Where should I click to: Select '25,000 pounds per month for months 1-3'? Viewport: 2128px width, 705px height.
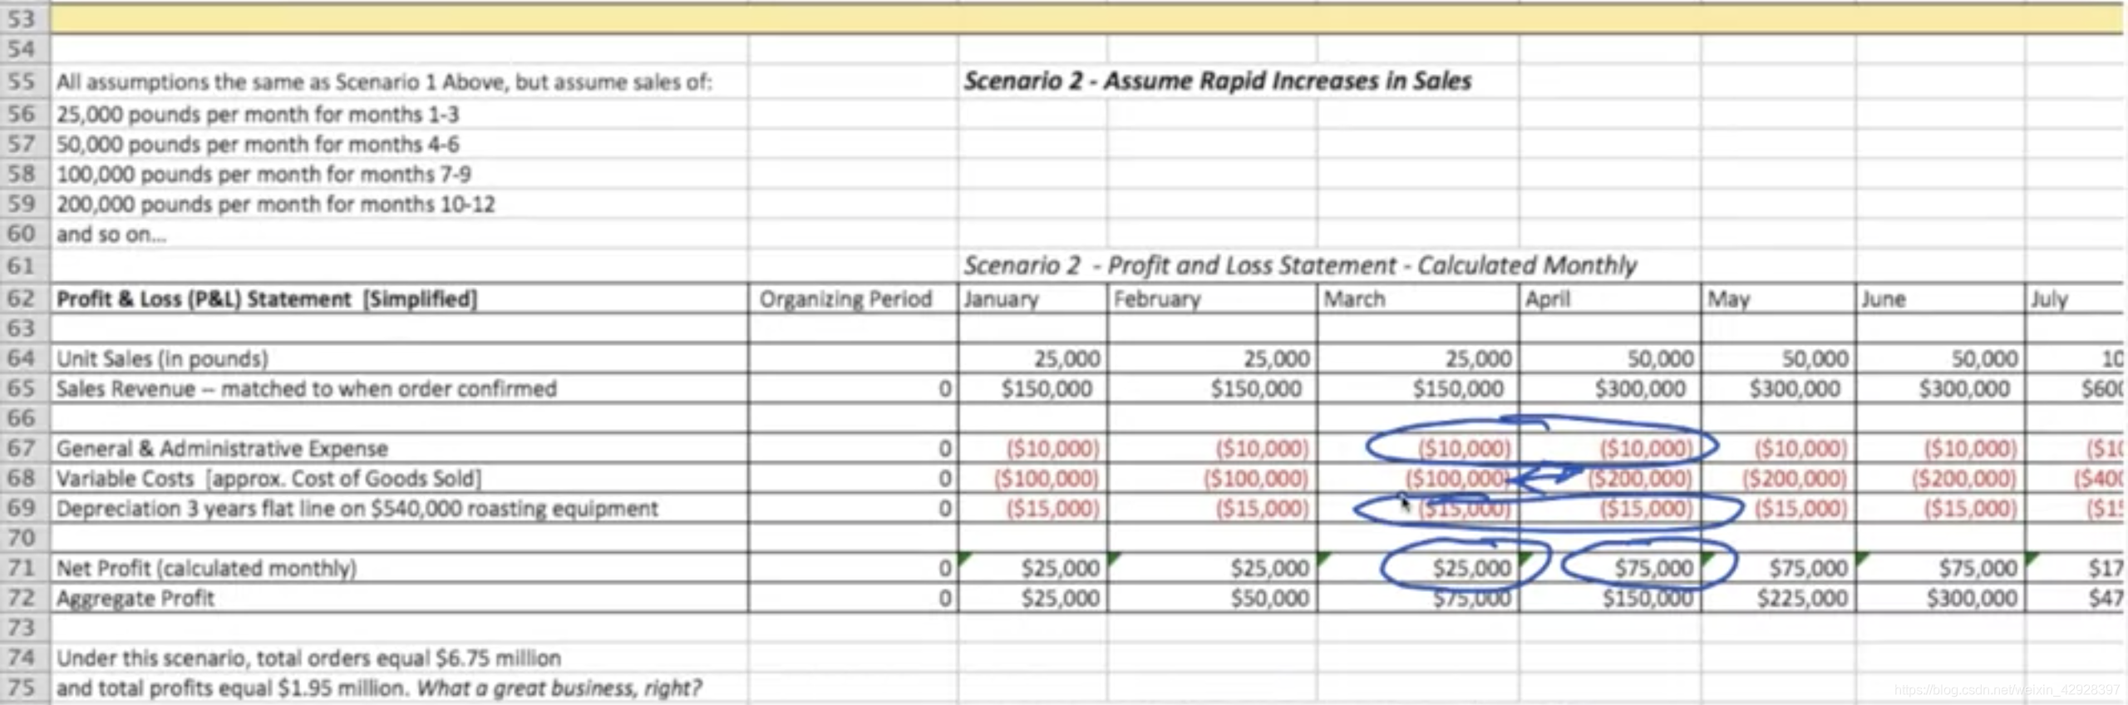point(258,114)
